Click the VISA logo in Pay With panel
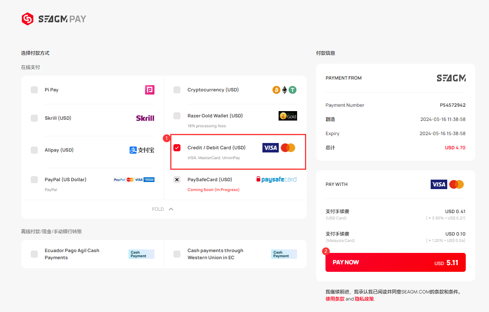 click(x=439, y=184)
